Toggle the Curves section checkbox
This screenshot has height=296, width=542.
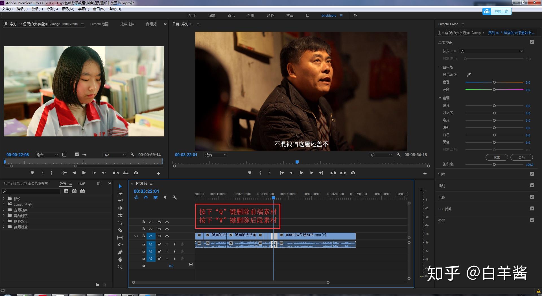532,186
